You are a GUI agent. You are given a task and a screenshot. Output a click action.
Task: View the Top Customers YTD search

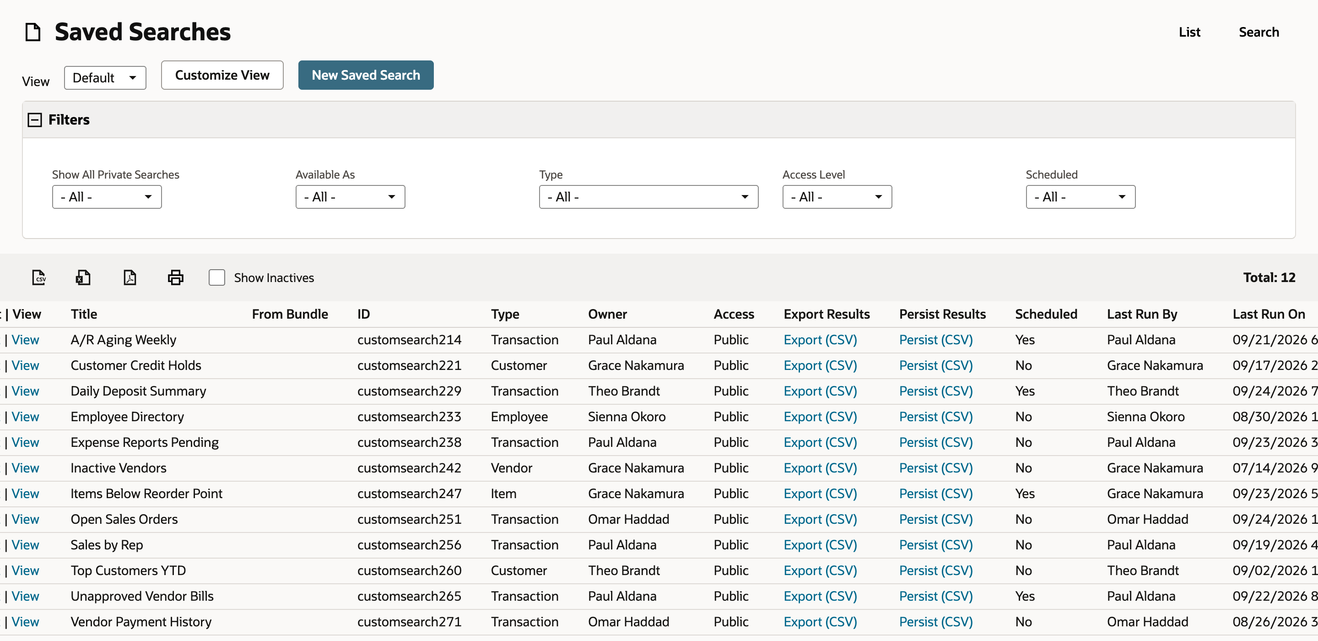pos(26,570)
